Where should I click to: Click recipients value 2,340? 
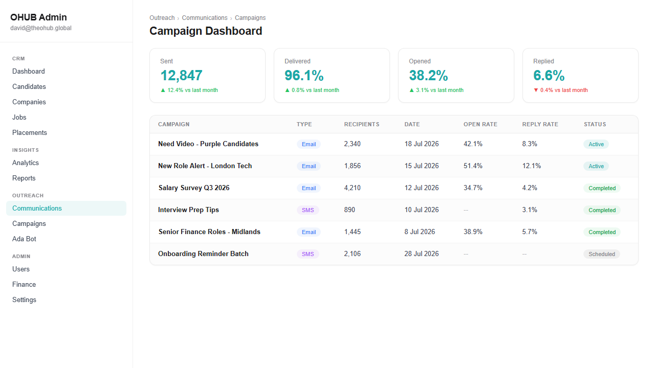tap(353, 144)
